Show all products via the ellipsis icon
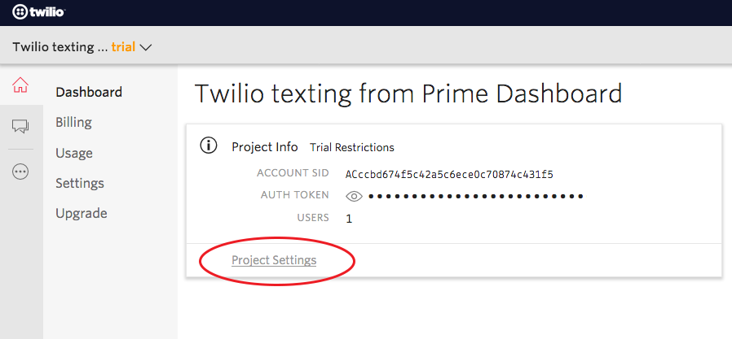The width and height of the screenshot is (732, 339). click(x=20, y=172)
